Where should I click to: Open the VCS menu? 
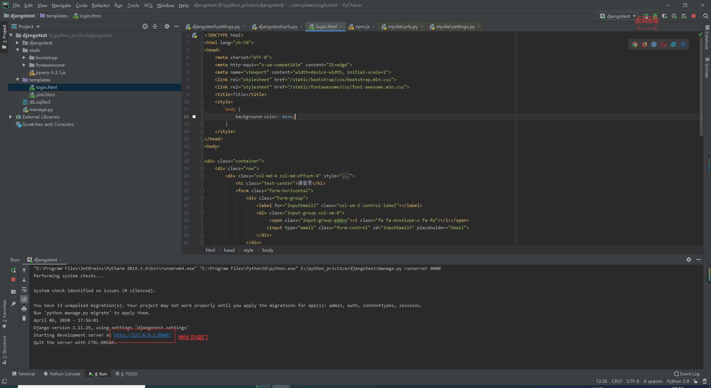click(148, 5)
